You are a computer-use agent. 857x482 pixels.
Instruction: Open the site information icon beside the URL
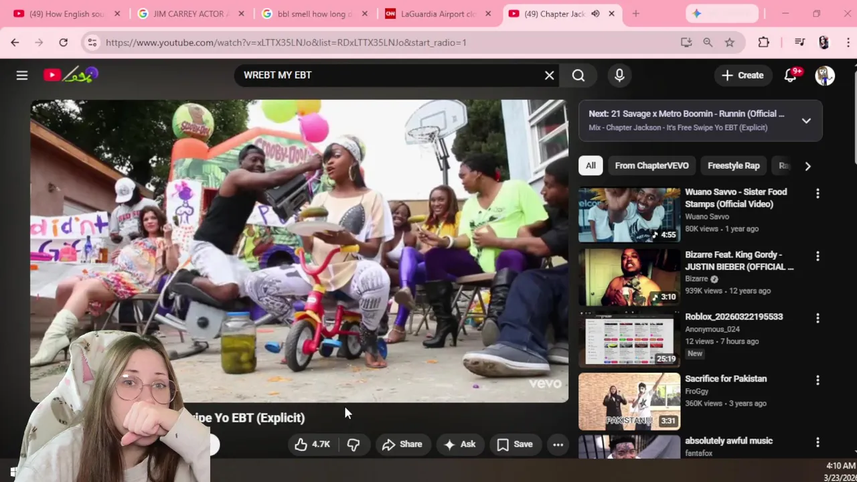point(92,42)
